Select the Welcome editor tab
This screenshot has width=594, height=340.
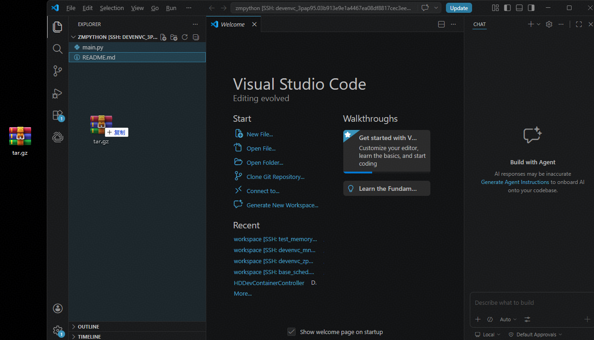232,24
